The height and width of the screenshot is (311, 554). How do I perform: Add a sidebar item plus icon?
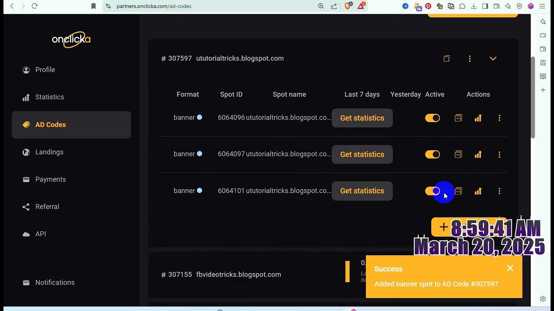pyautogui.click(x=543, y=90)
